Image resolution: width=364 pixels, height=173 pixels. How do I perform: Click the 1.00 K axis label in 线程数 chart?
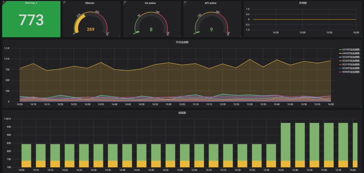pos(8,119)
